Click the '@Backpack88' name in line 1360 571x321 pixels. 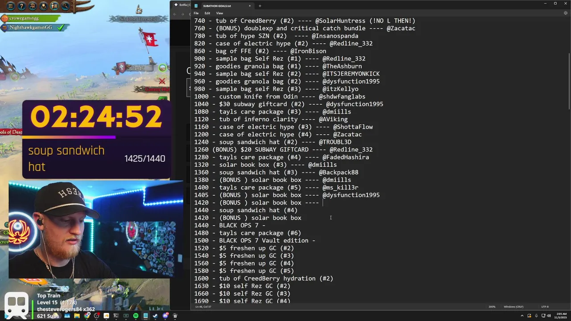tap(339, 172)
